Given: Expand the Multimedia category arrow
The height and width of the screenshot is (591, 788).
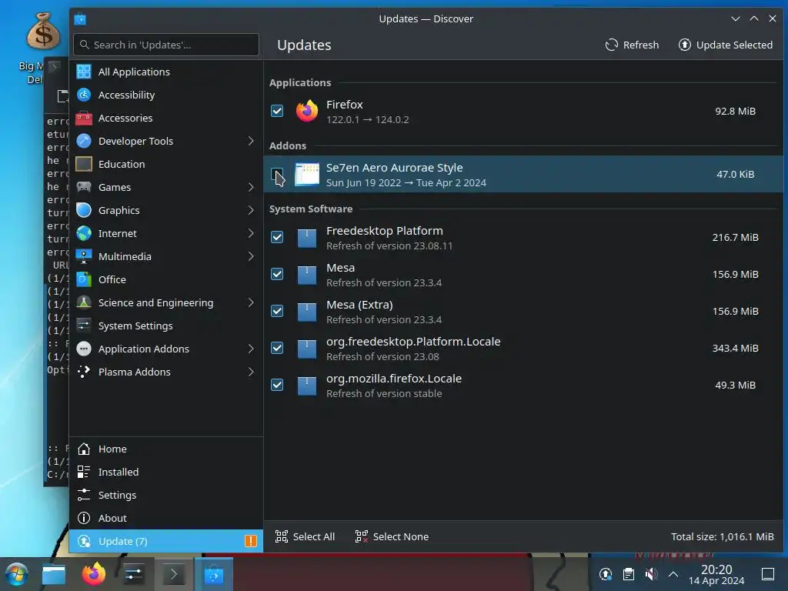Looking at the screenshot, I should 251,256.
